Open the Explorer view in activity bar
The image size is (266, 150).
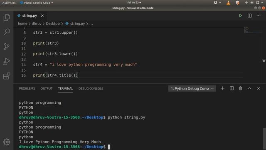pos(7,17)
